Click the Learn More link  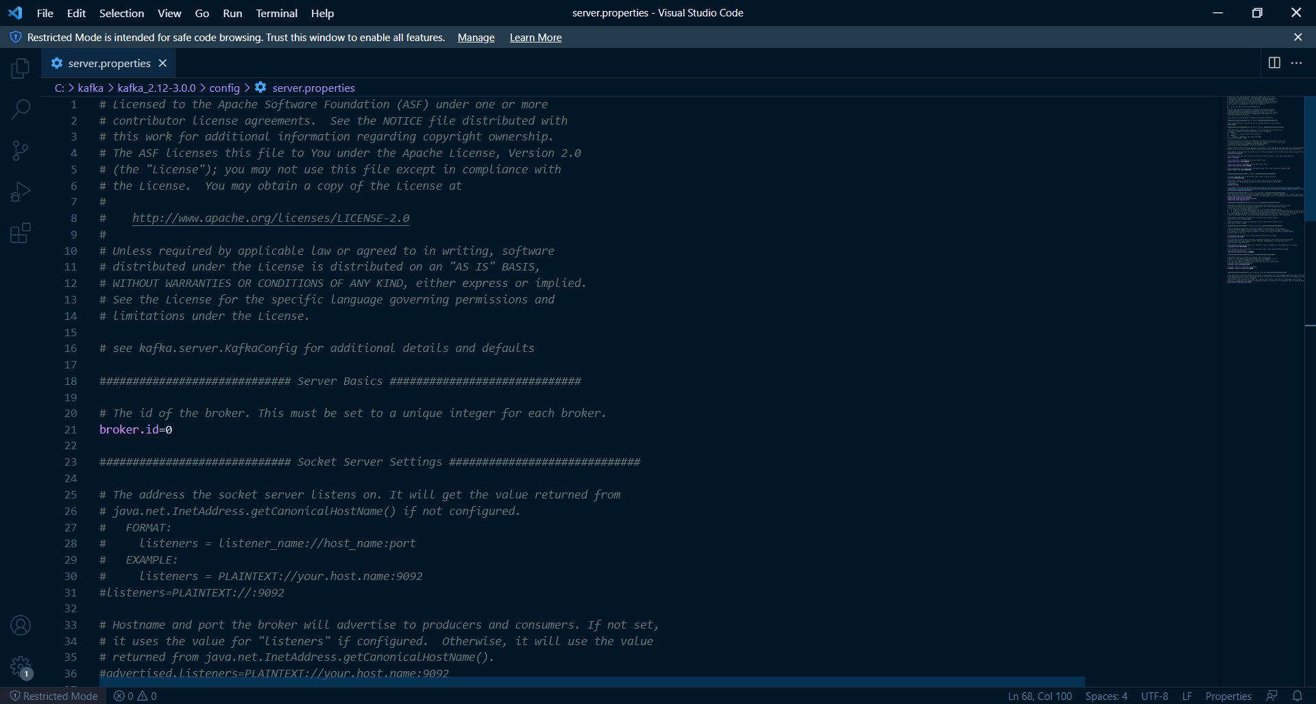click(535, 38)
